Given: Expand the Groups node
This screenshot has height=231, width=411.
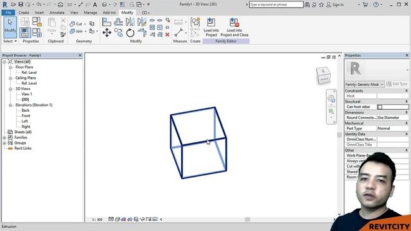Looking at the screenshot, I should 4,143.
